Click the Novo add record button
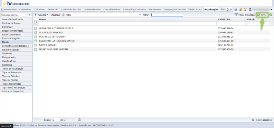 262,15
